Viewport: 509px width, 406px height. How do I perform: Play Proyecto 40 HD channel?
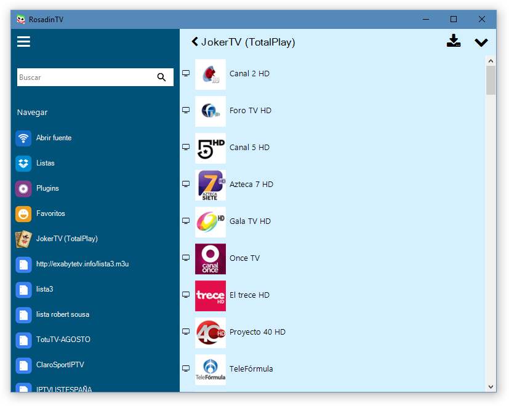(257, 332)
